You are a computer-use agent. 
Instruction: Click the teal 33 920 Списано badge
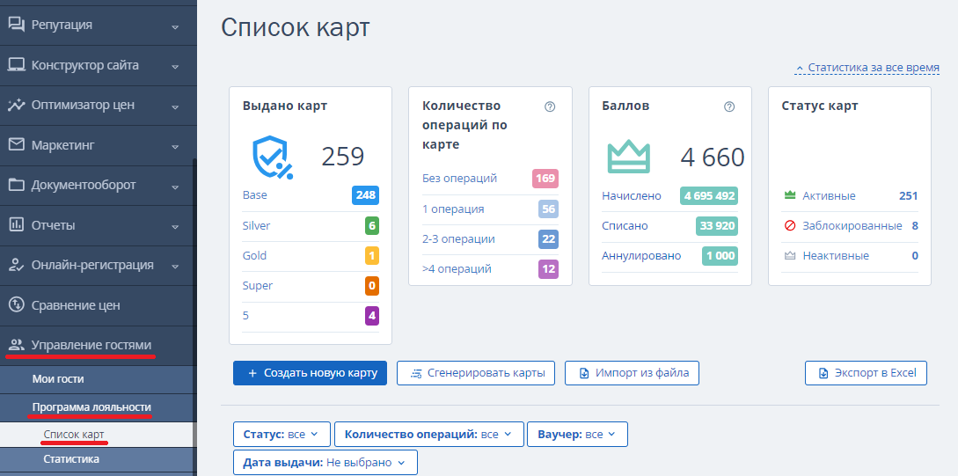coord(717,225)
